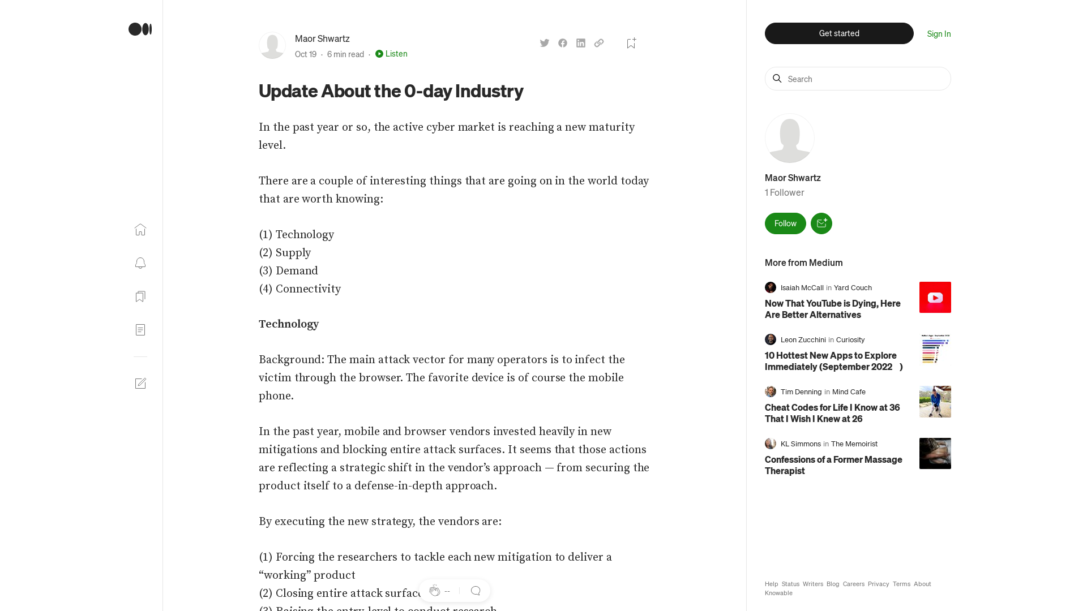Open responses with the comment icon
The height and width of the screenshot is (611, 1087).
pyautogui.click(x=476, y=590)
